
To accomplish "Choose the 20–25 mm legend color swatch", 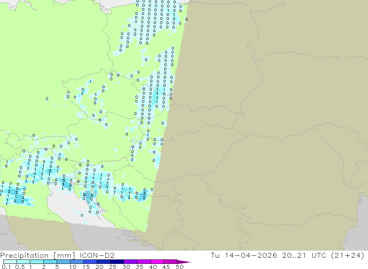I will point(103,262).
